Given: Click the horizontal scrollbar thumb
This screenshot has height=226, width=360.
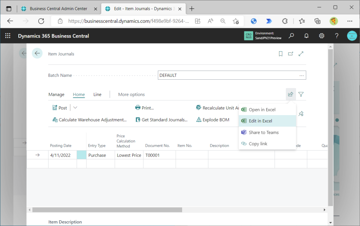Looking at the screenshot, I should (107, 210).
